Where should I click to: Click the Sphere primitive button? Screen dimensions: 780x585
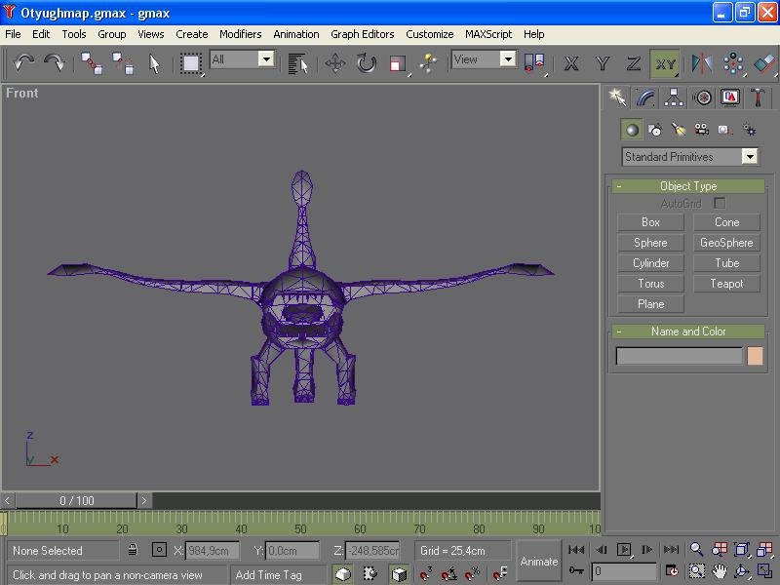(650, 243)
